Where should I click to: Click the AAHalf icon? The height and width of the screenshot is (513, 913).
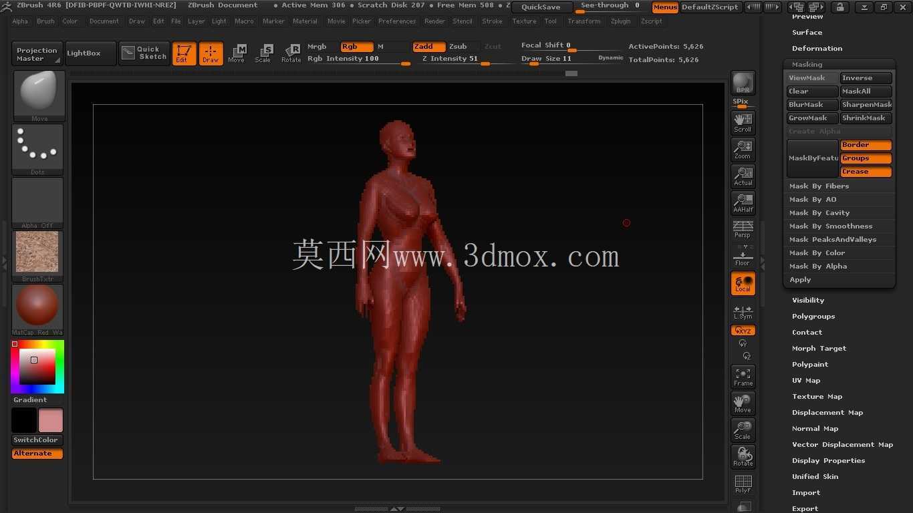tap(743, 202)
